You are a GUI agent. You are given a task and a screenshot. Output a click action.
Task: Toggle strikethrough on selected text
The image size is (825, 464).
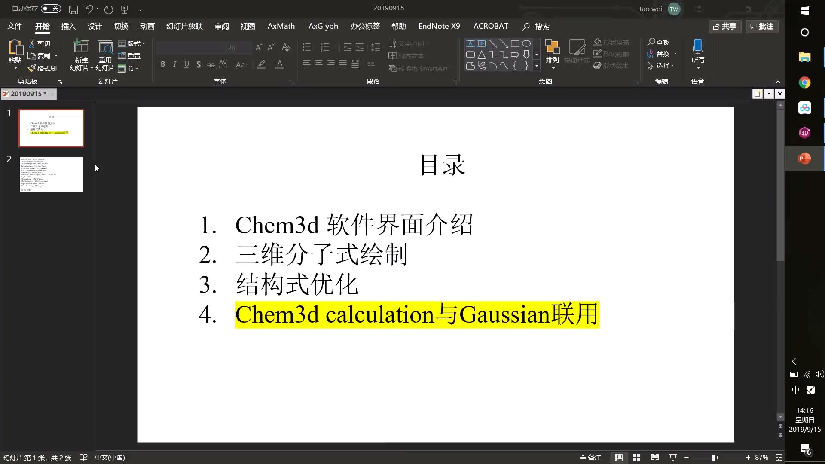coord(210,64)
